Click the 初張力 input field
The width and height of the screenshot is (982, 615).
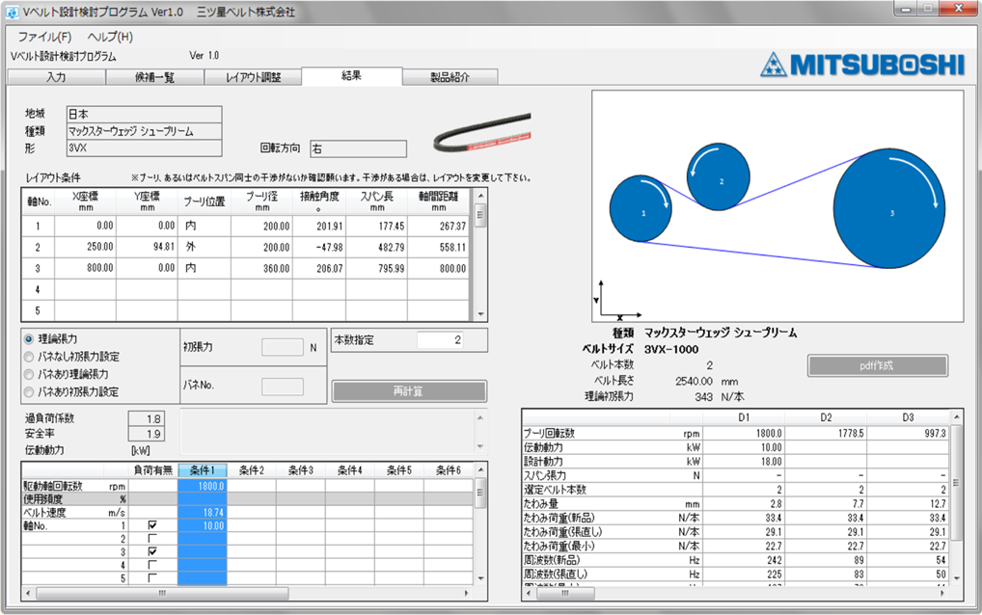point(283,347)
